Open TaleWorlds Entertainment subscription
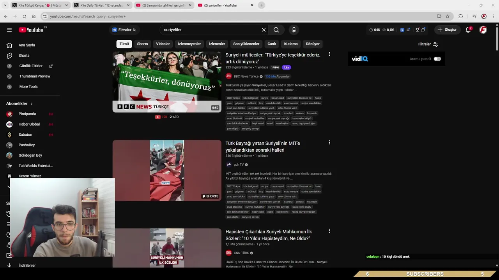Screen dimensions: 499x280 (35, 166)
